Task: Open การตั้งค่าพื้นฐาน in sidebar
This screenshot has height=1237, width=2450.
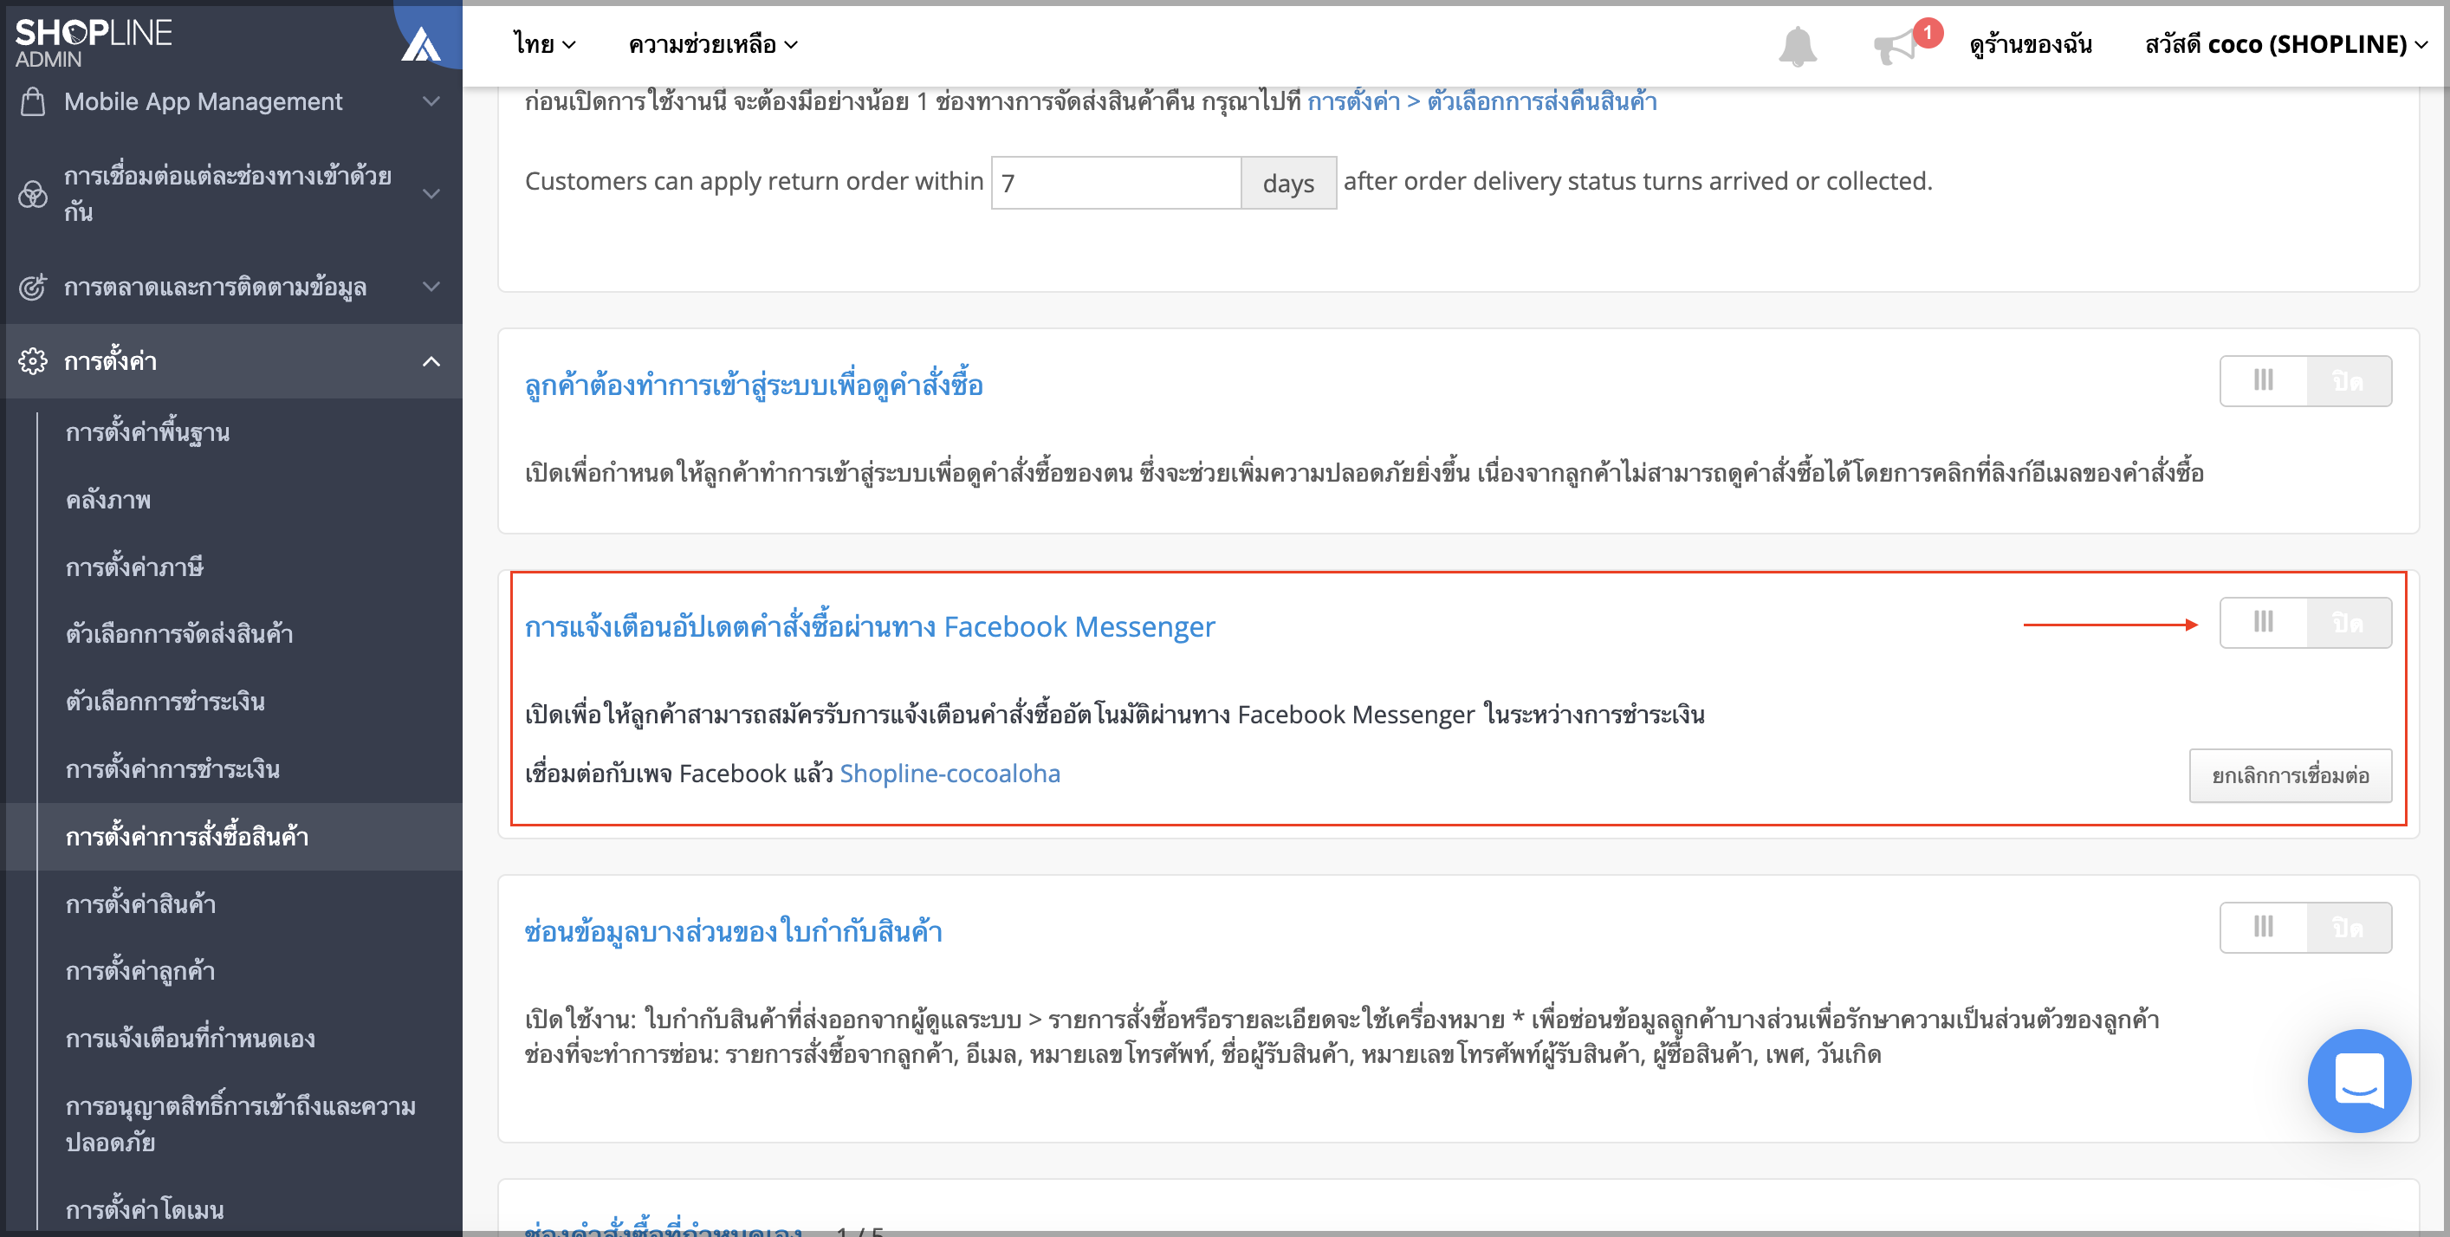Action: point(147,432)
